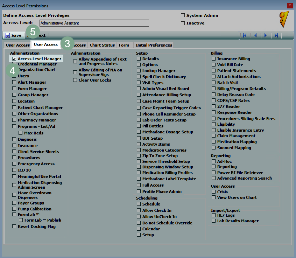Check the Lookup Manager setup option
The image size is (296, 258).
(x=139, y=71)
